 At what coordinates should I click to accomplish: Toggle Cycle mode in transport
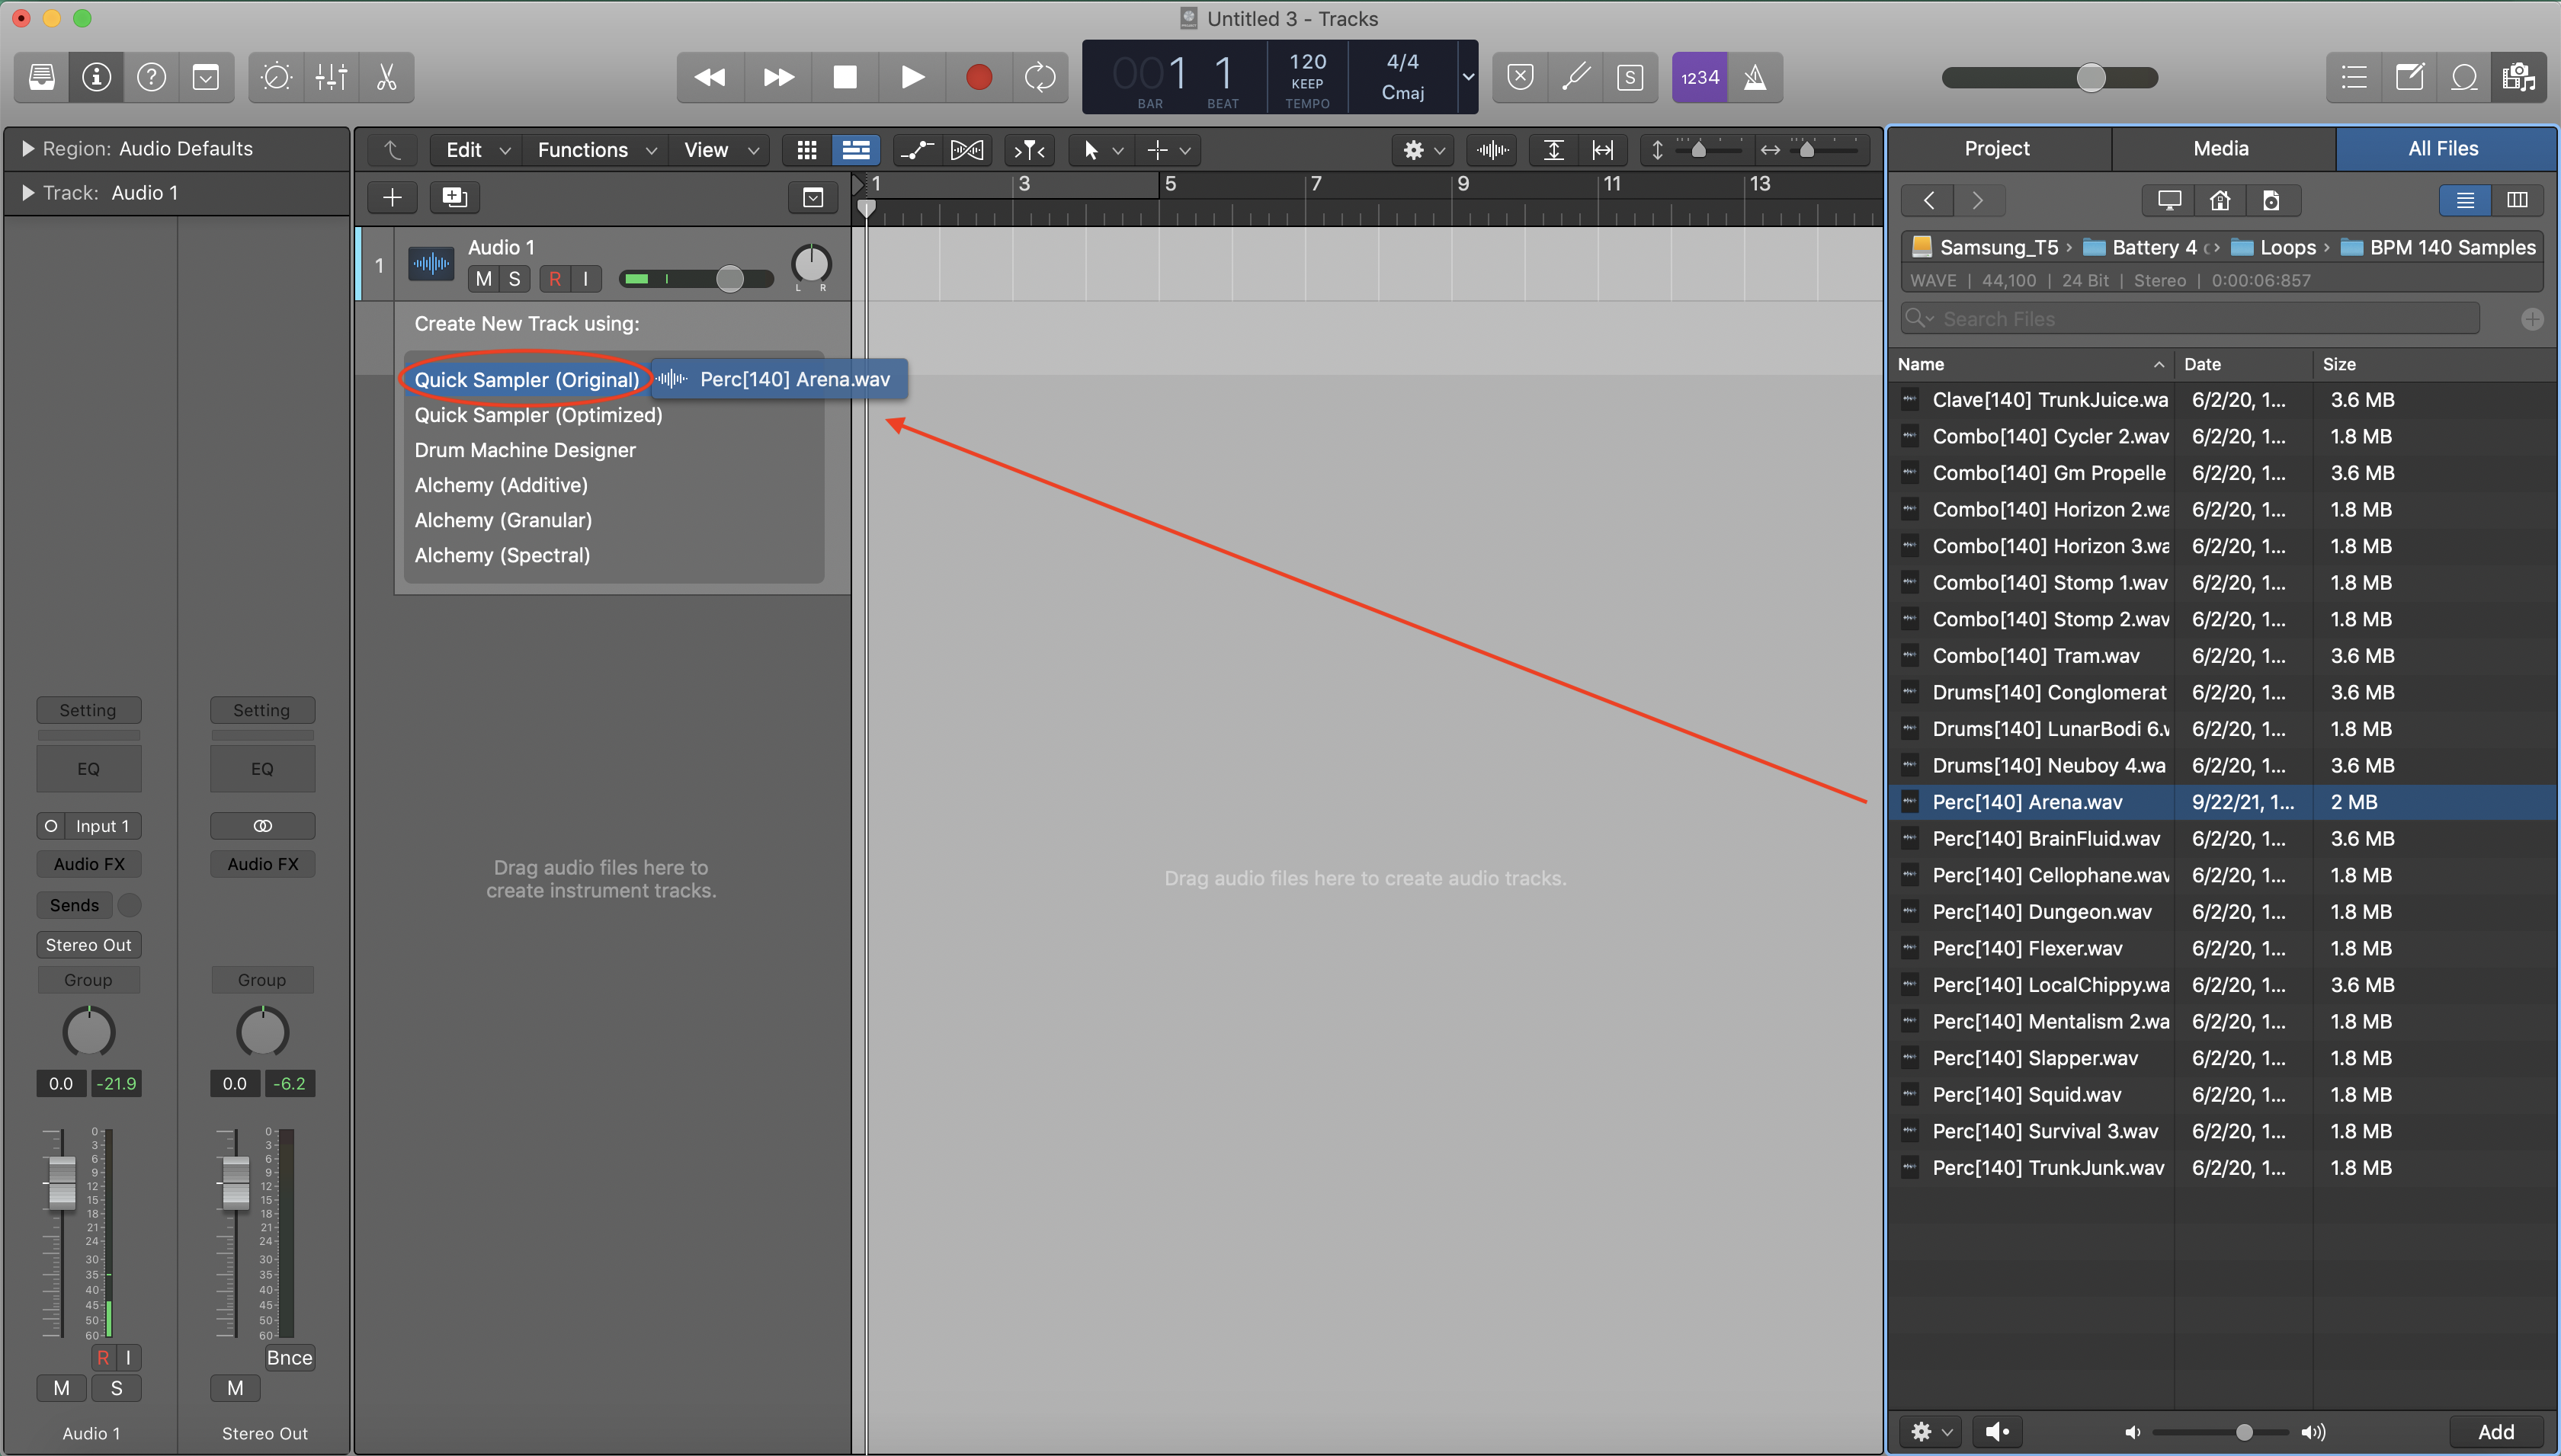(1040, 77)
